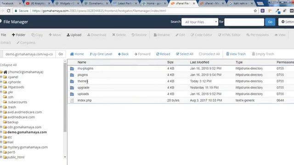Viewport: 294px width, 165px height.
Task: Expand the .htpasswds tree folder
Action: [x=1, y=87]
